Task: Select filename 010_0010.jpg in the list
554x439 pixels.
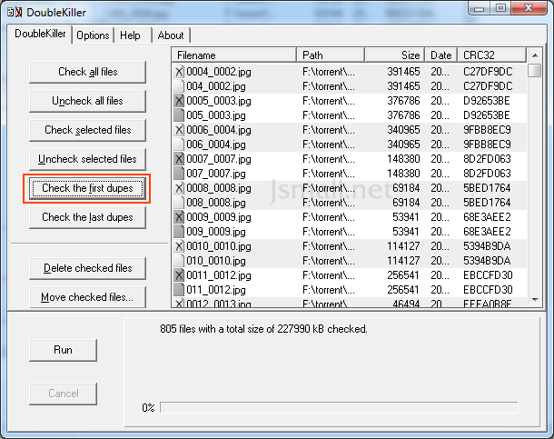Action: click(216, 261)
